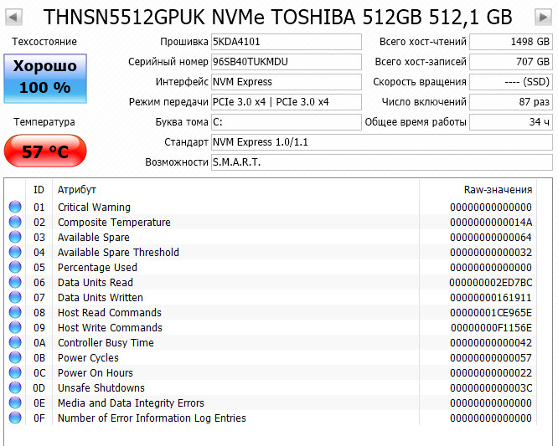558x446 pixels.
Task: Click raw value 00000000003C
Action: pos(491,388)
